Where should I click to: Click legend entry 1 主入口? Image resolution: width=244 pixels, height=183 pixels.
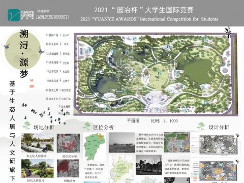coord(65,35)
